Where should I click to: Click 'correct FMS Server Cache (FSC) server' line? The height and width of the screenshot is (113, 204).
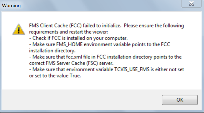pos(71,63)
